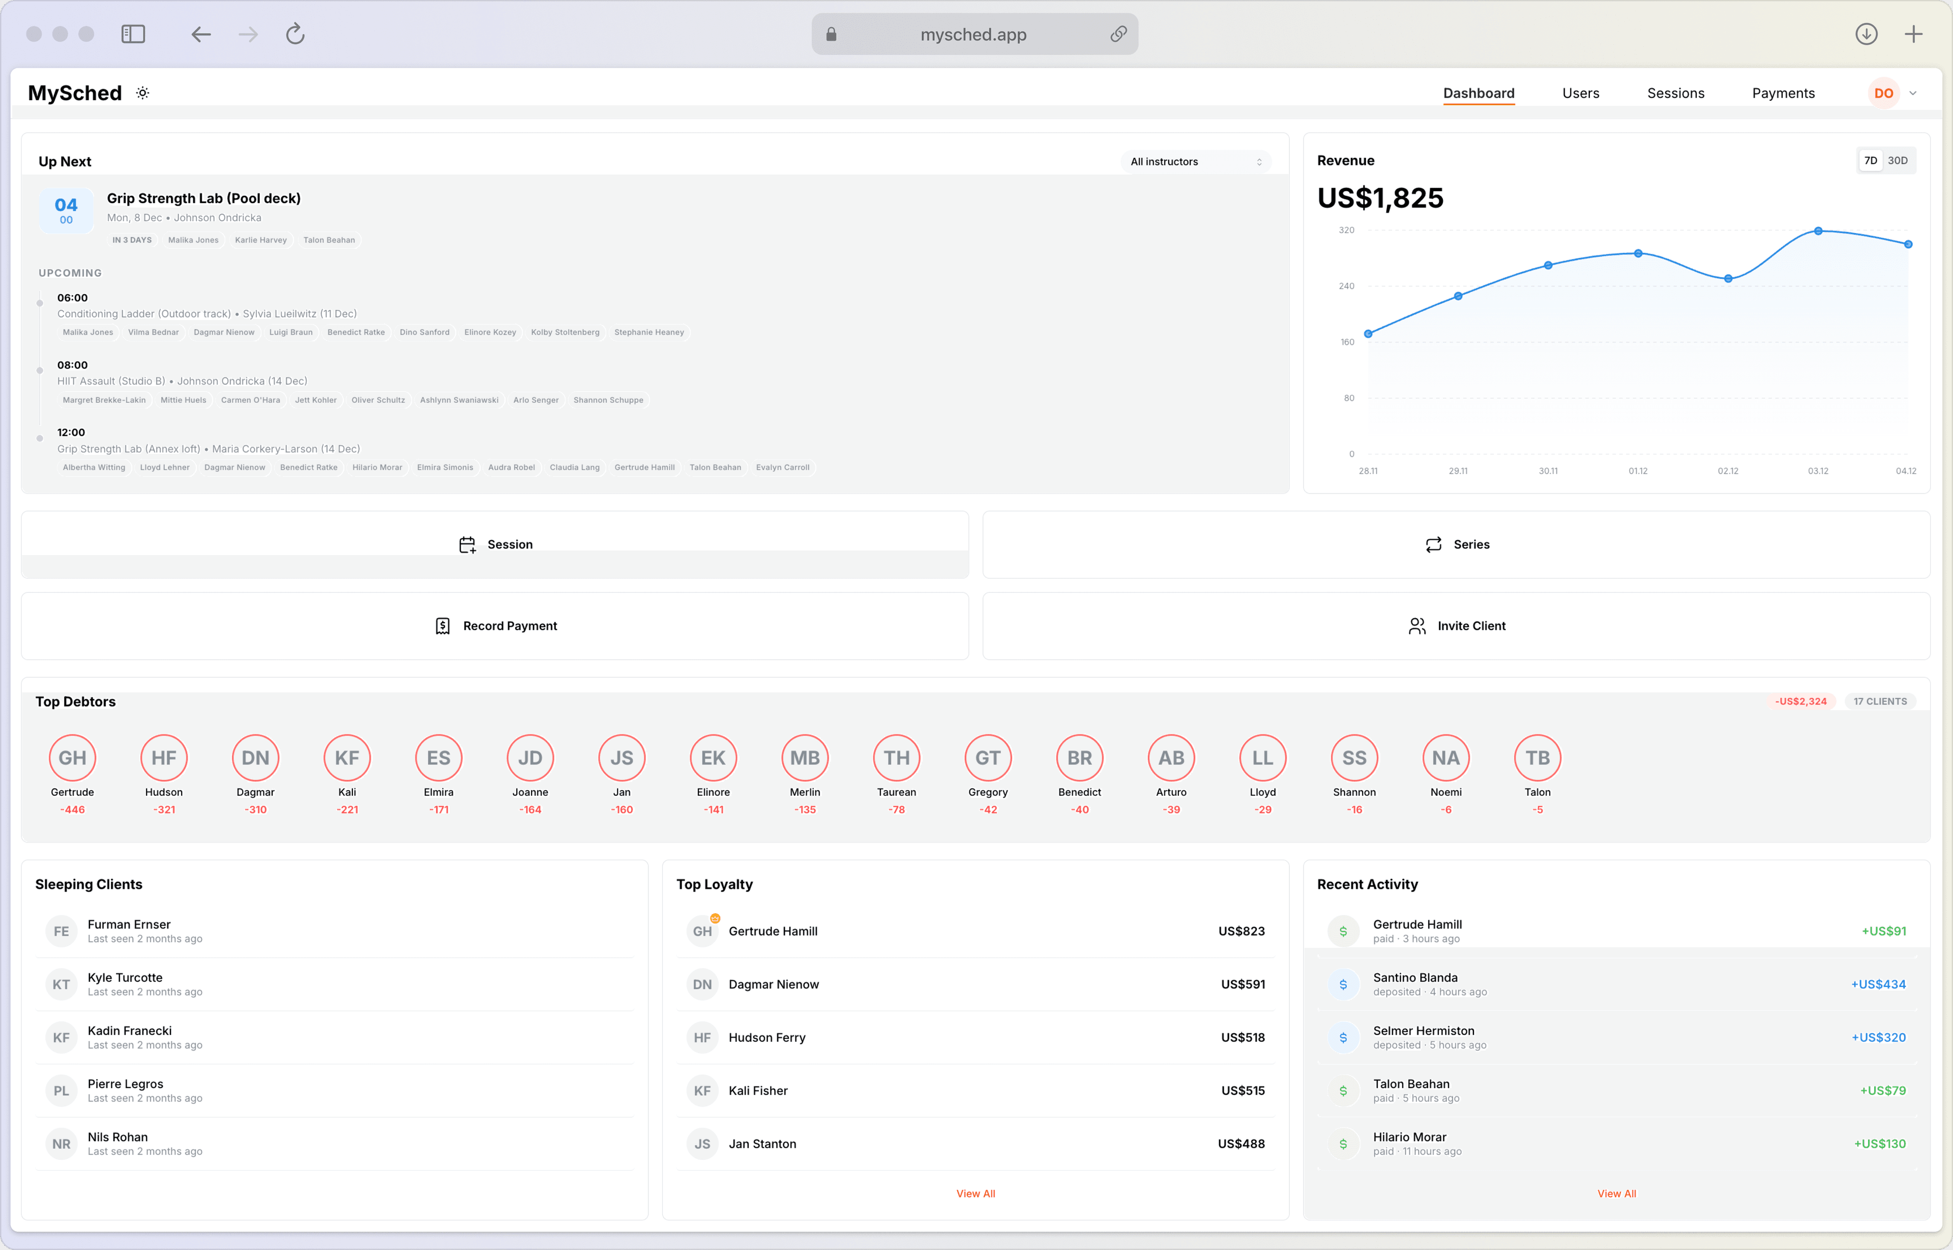
Task: Click View All under Top Loyalty
Action: (975, 1193)
